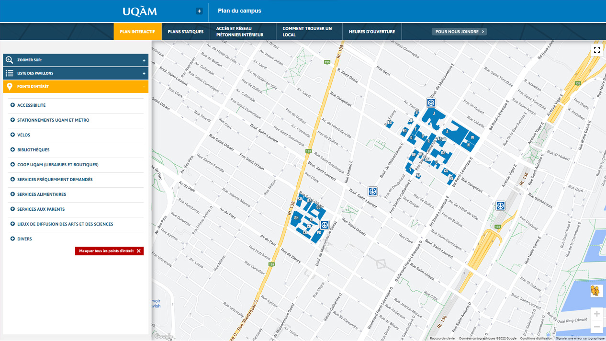Open Street View pegman icon

596,291
